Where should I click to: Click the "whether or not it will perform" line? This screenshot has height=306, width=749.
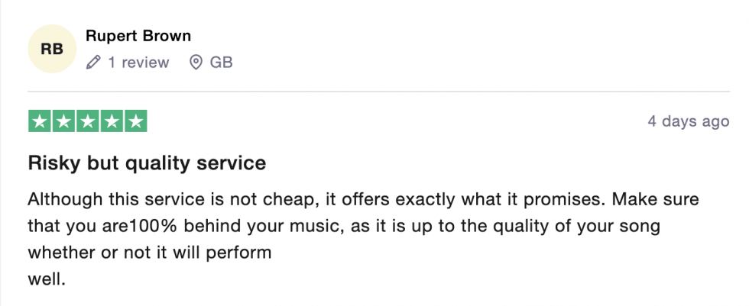pos(150,252)
